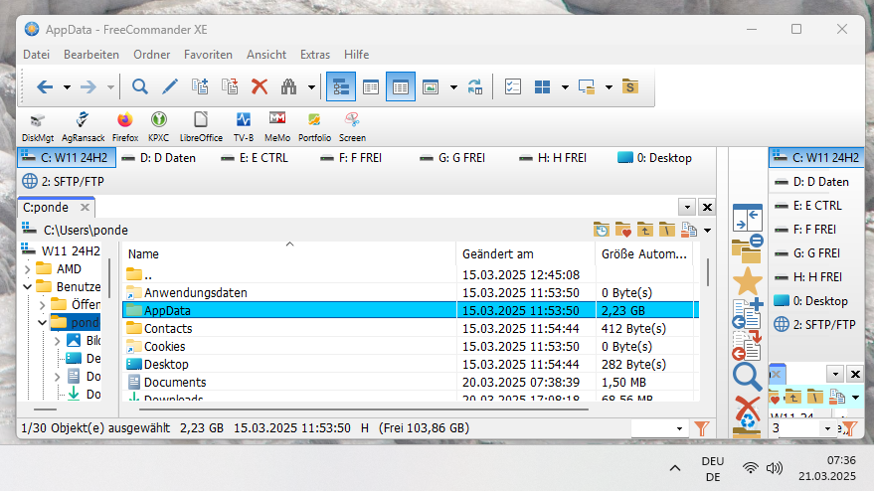Delete selection with the red X toolbar icon
Viewport: 874px width, 491px height.
point(260,86)
